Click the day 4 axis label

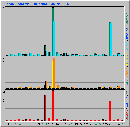(20, 124)
